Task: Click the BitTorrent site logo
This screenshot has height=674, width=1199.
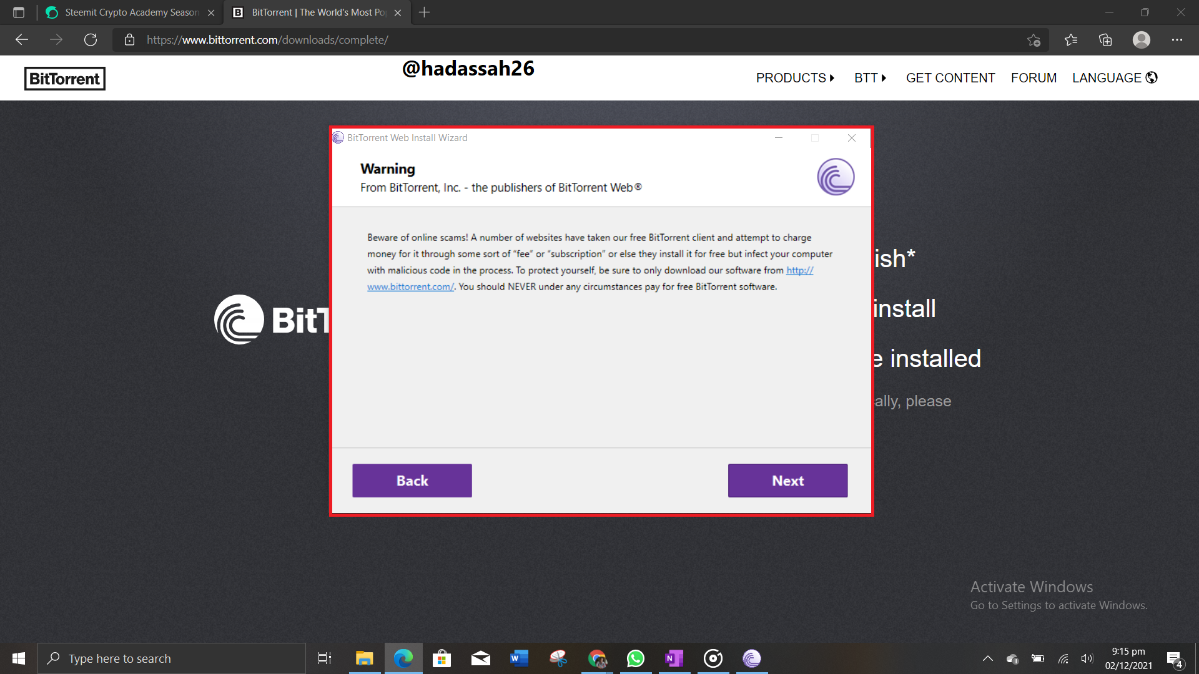Action: (x=65, y=79)
